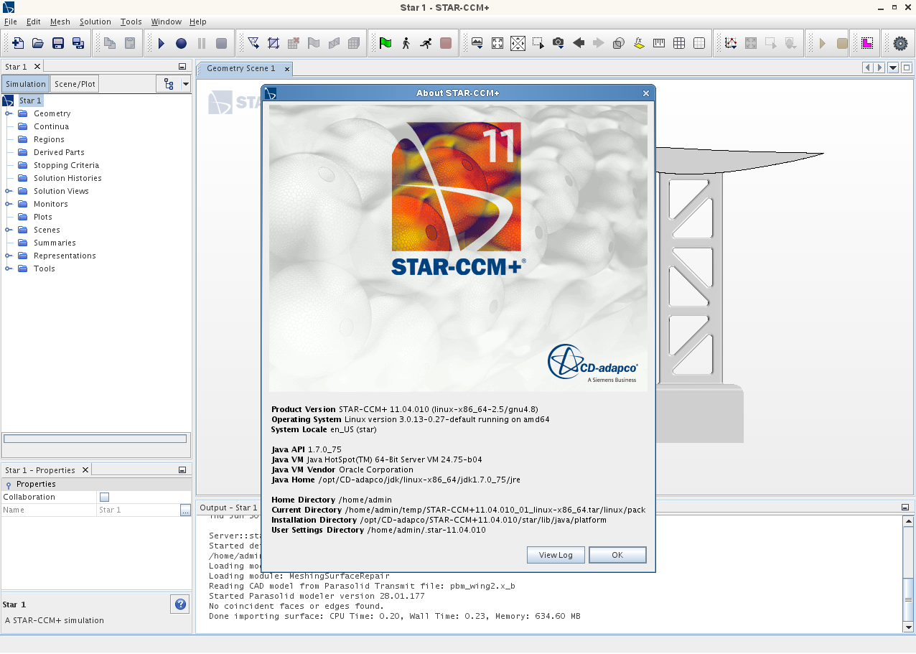Click the running figure Run icon
This screenshot has width=916, height=654.
click(x=426, y=43)
